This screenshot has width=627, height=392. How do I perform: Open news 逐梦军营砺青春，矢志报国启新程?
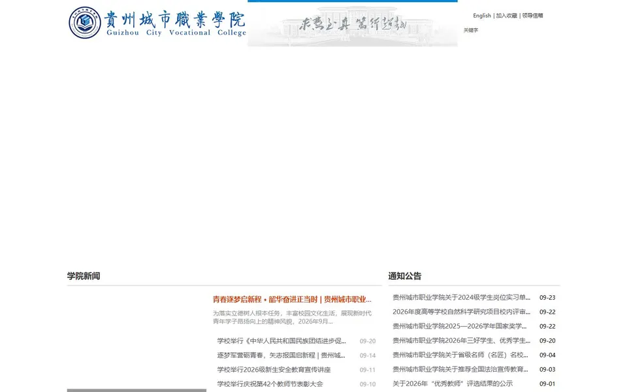point(281,355)
